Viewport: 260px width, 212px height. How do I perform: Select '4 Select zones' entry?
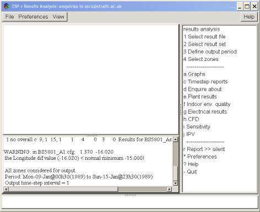coord(201,59)
